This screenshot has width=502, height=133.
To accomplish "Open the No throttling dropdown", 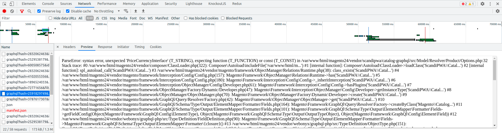I will tap(107, 11).
